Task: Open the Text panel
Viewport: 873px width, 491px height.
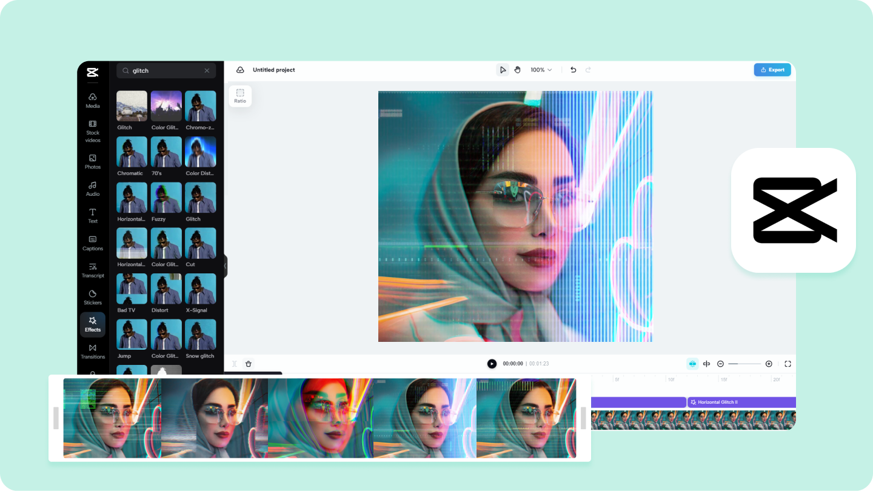Action: coord(92,216)
